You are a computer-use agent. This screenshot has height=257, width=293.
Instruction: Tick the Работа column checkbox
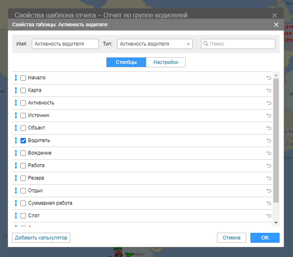pyautogui.click(x=23, y=165)
